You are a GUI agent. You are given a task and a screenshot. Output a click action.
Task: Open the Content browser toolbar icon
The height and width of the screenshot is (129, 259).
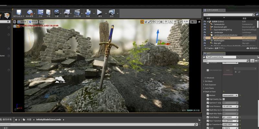click(x=40, y=12)
